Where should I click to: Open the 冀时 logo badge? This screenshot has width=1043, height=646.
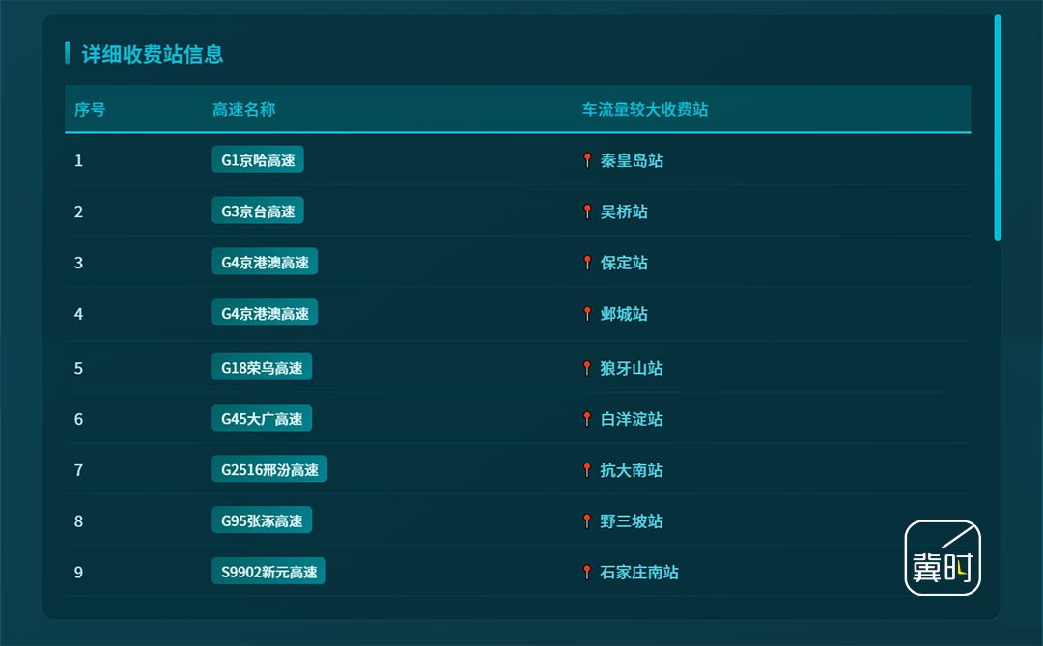pos(943,557)
